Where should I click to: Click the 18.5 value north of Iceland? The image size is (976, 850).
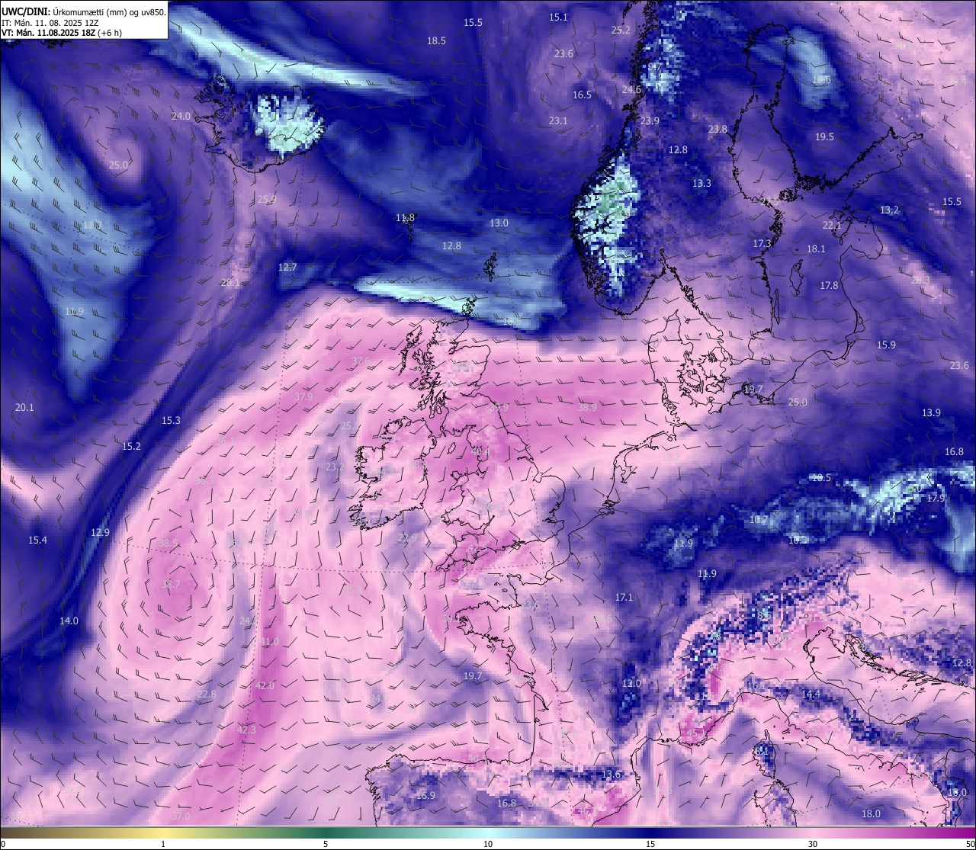click(x=436, y=41)
